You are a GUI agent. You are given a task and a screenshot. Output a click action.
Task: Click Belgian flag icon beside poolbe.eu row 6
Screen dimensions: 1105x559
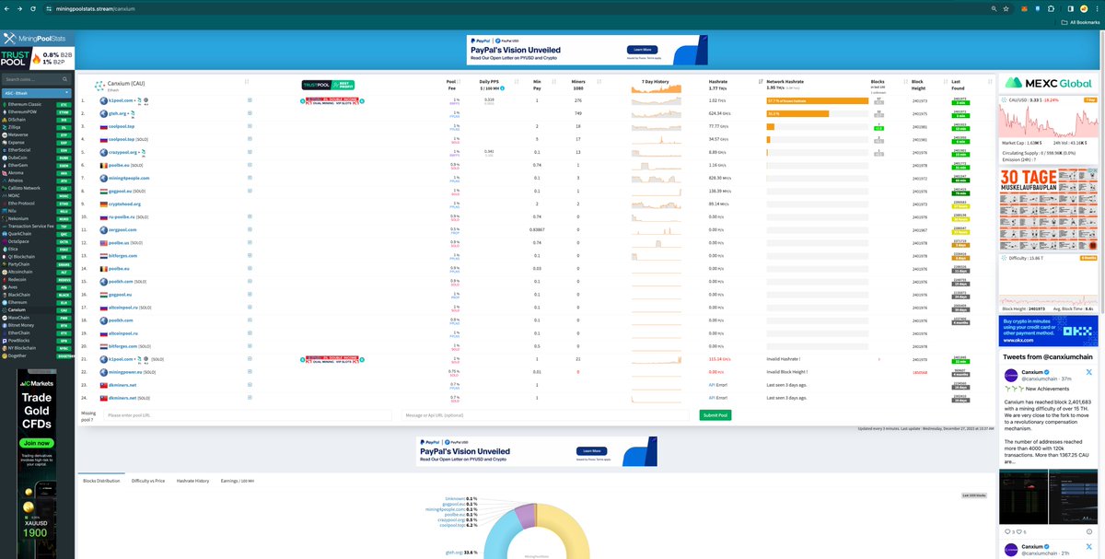coord(103,165)
